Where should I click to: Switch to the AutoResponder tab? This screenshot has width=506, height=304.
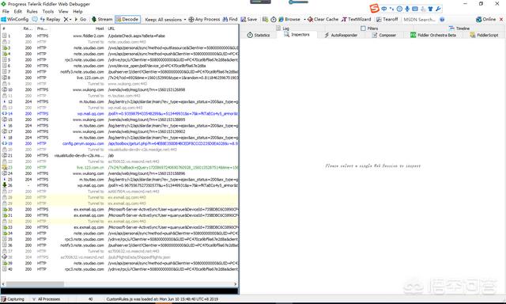[x=341, y=35]
